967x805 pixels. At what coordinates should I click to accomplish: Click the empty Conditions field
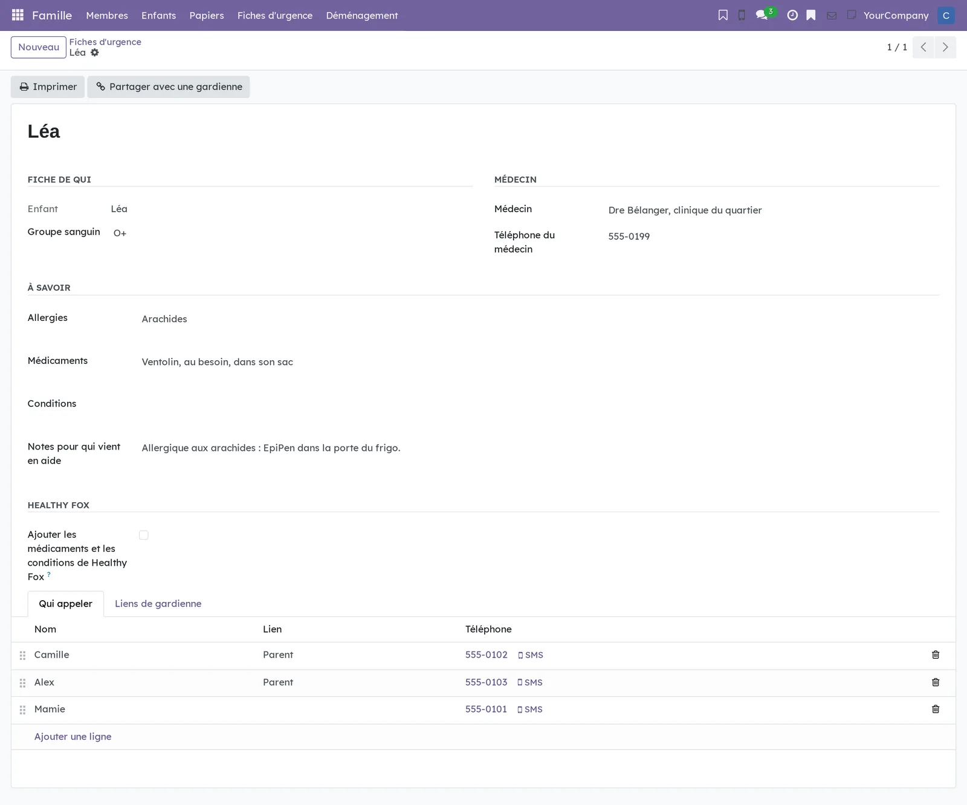tap(540, 405)
